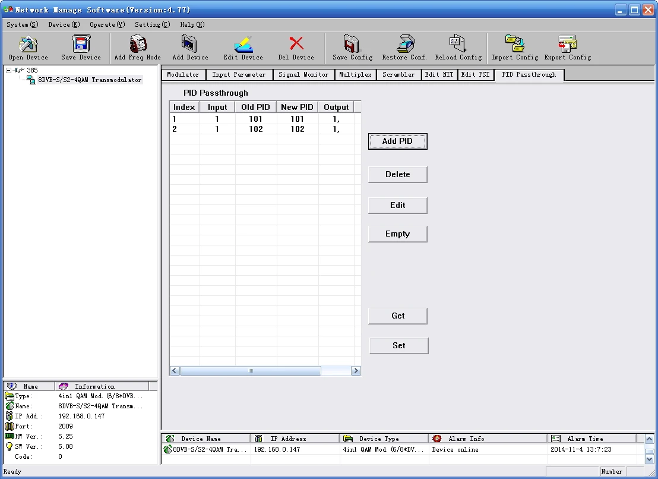Click the Save Config icon
The height and width of the screenshot is (479, 658).
[352, 45]
